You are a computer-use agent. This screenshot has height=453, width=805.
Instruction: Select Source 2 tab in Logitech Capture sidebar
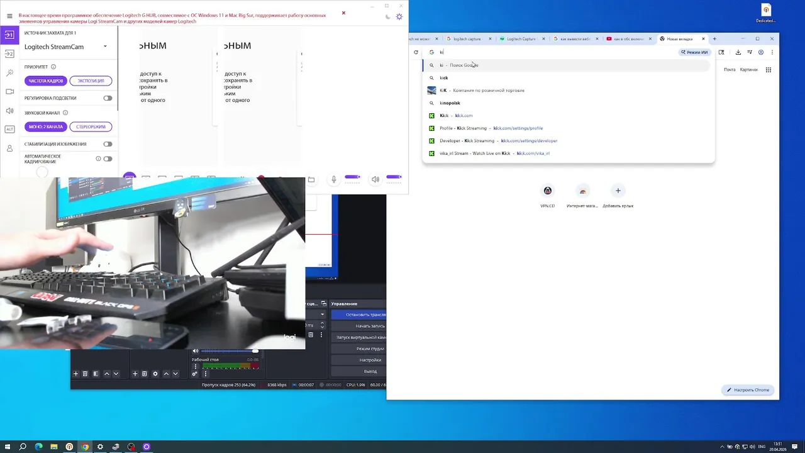point(9,54)
